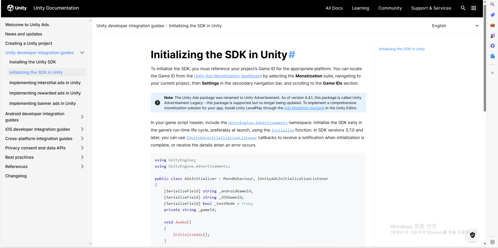498x248 pixels.
Task: Click the Initialize function link
Action: click(x=283, y=130)
